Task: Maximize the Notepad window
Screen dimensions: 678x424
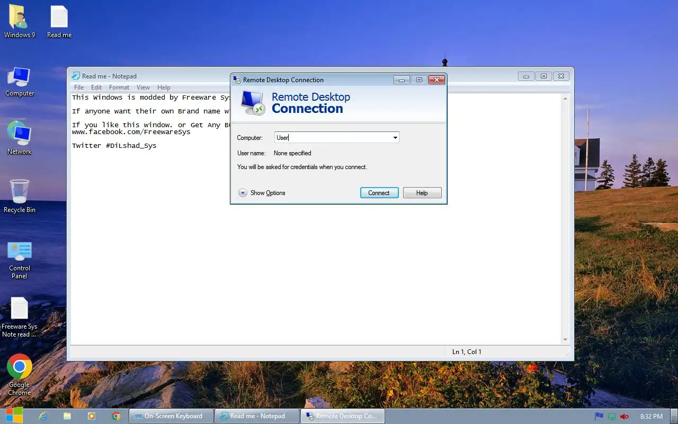Action: 543,76
